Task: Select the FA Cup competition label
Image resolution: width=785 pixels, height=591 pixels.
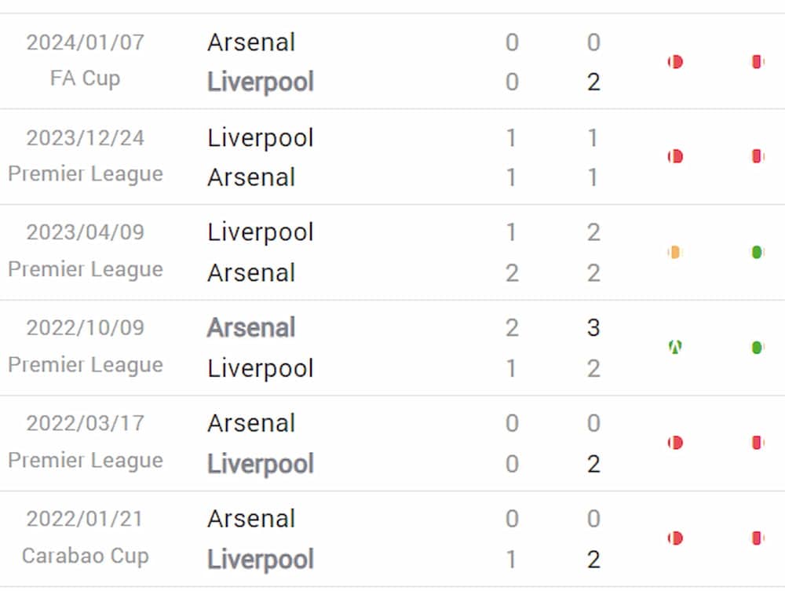Action: [86, 78]
